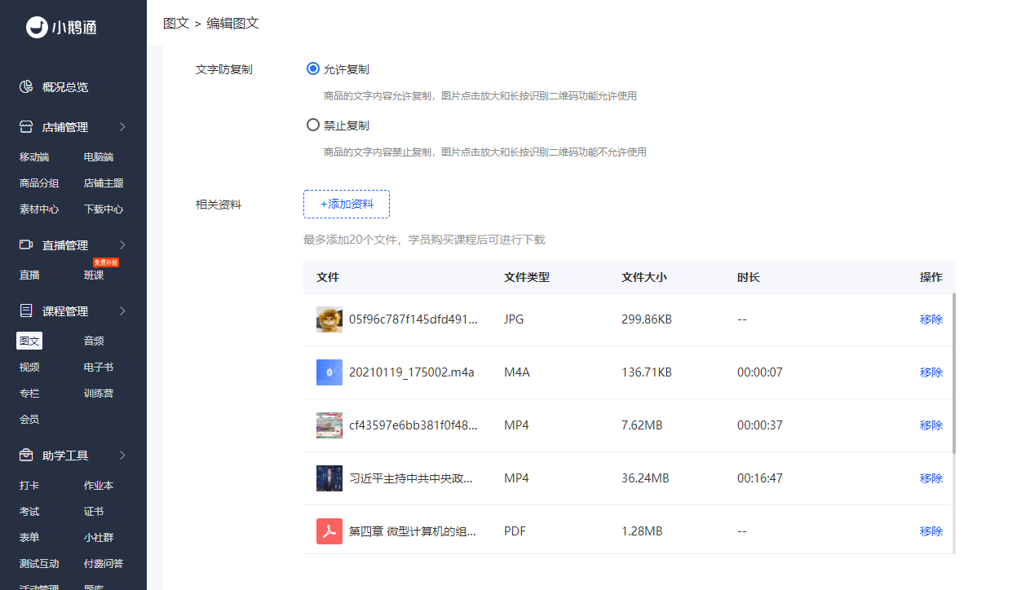Open the 电子书 sidebar item
This screenshot has height=590, width=1030.
point(98,368)
